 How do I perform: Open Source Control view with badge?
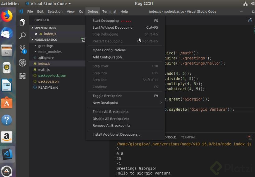pyautogui.click(x=22, y=49)
